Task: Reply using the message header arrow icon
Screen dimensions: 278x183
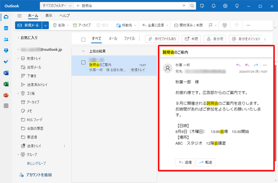Action: (x=239, y=65)
